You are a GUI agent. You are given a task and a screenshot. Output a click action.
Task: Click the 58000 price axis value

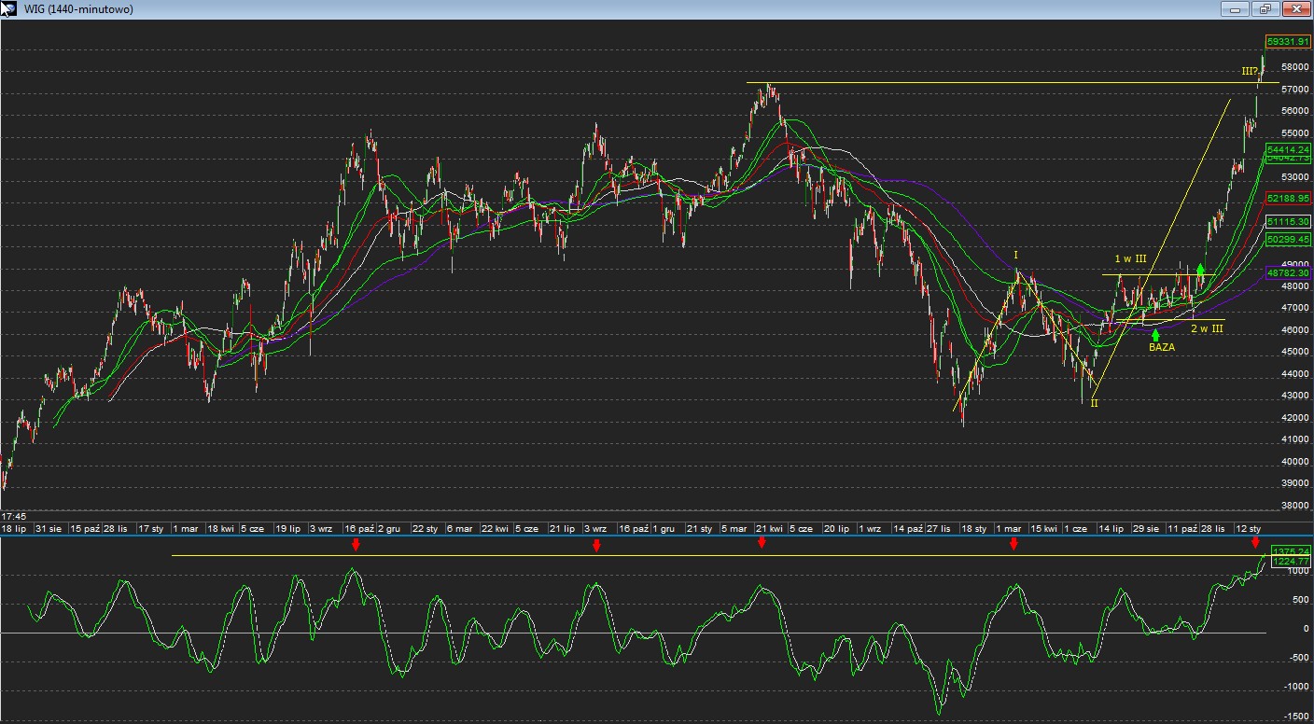[1294, 67]
